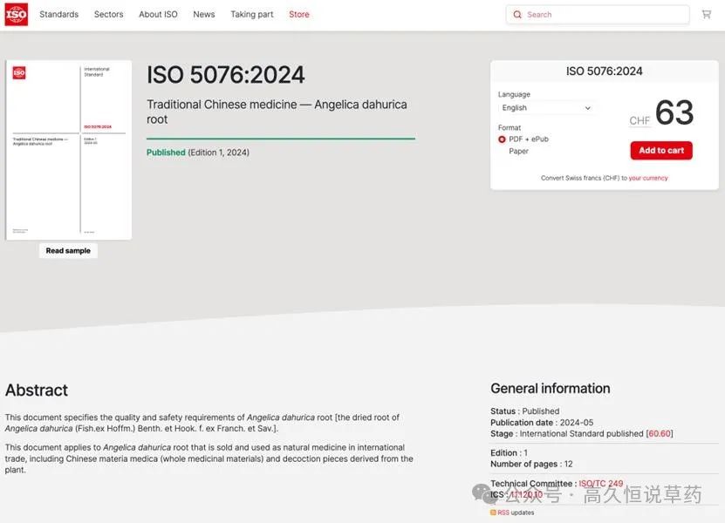This screenshot has height=523, width=725.
Task: Open the standard cover thumbnail
Action: point(68,150)
